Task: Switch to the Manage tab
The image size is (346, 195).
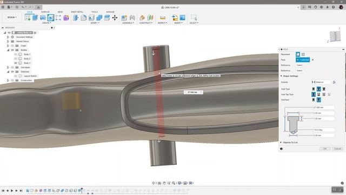Action: click(110, 12)
